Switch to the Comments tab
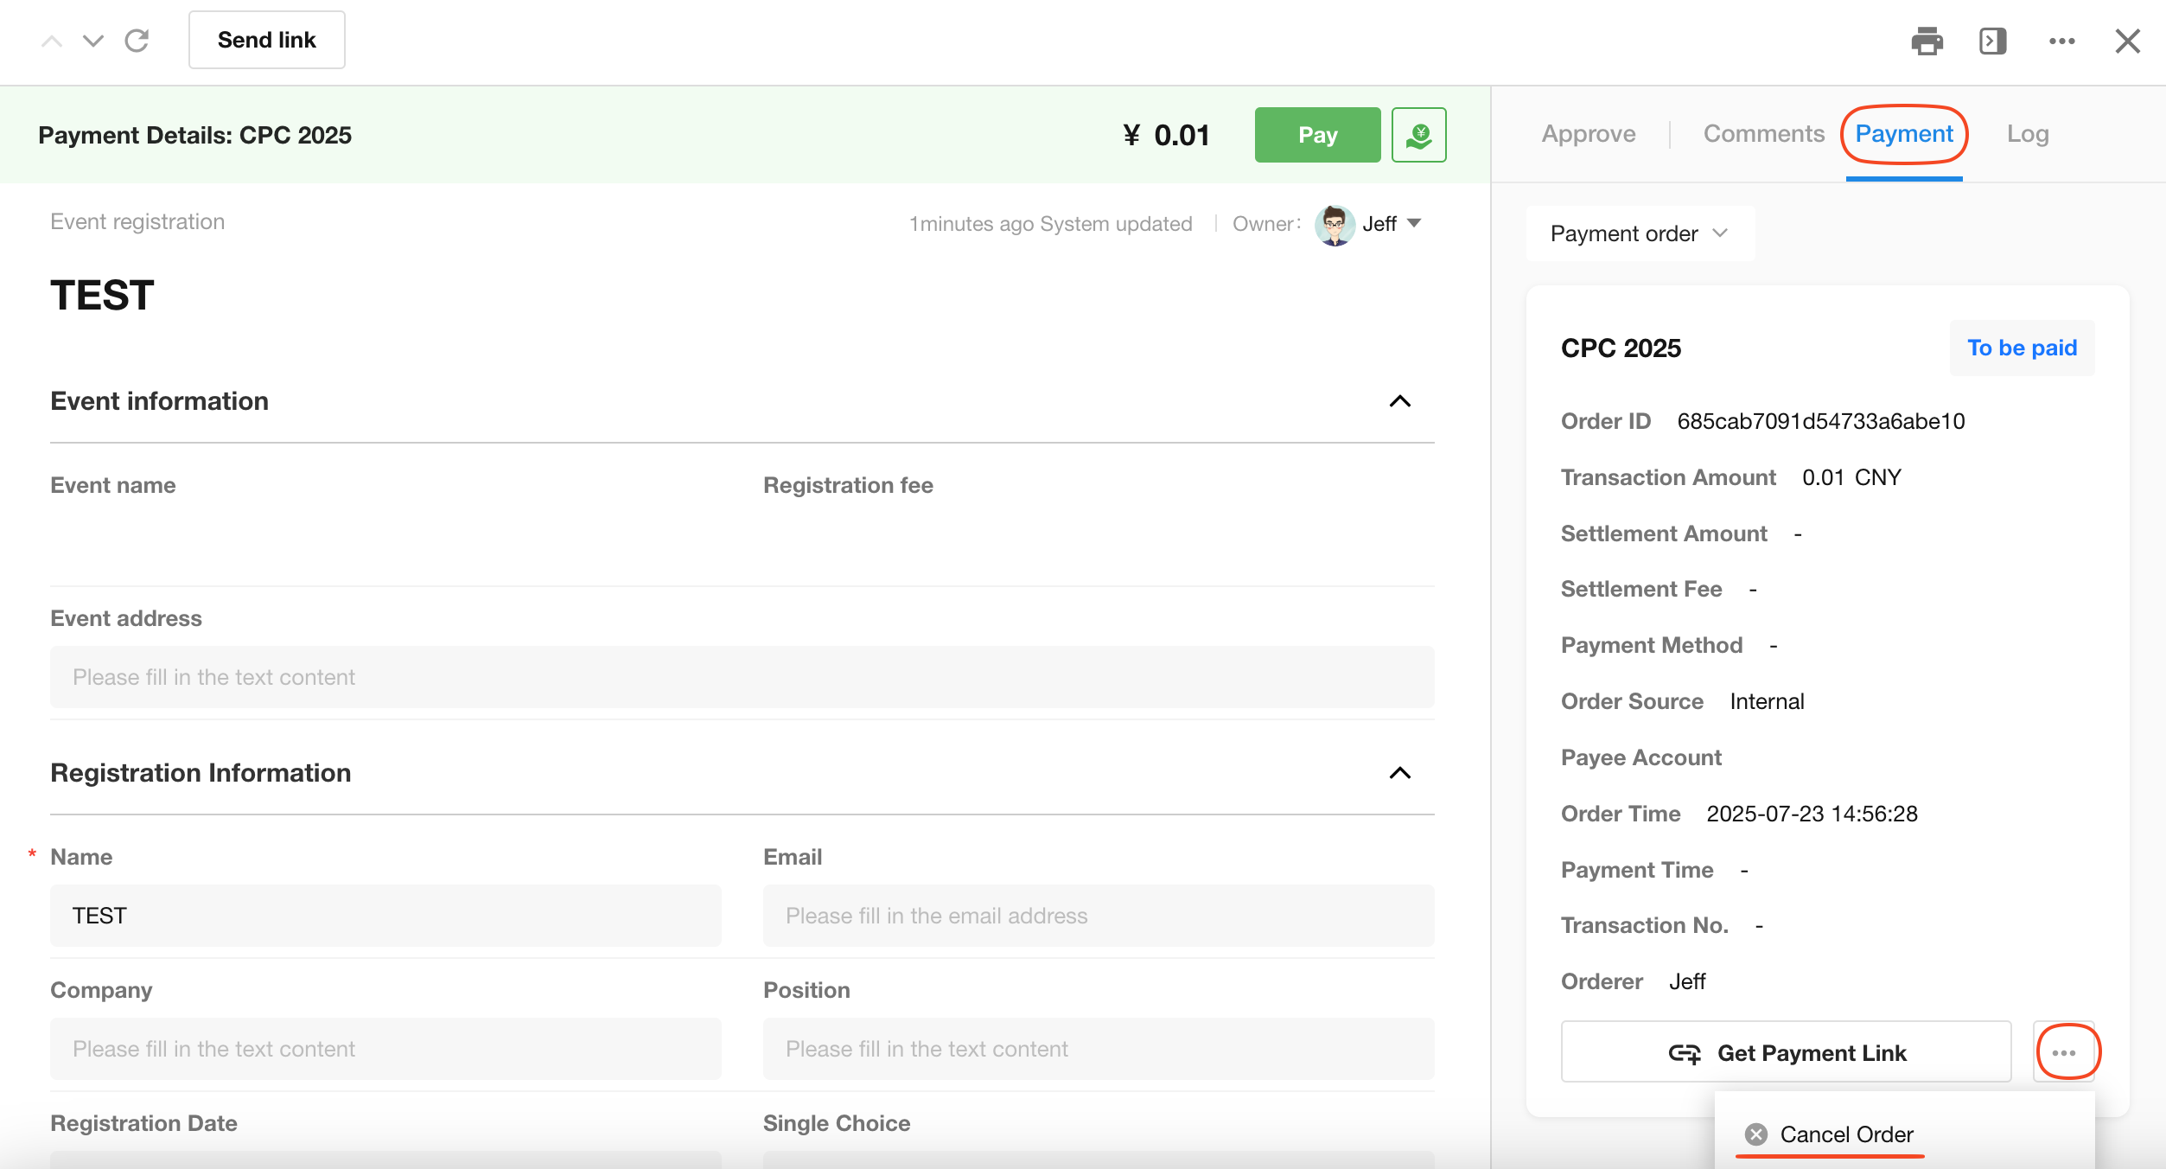The image size is (2166, 1169). [x=1763, y=134]
